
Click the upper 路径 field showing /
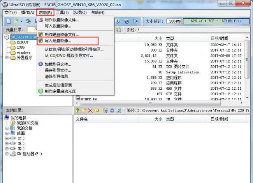[193, 30]
